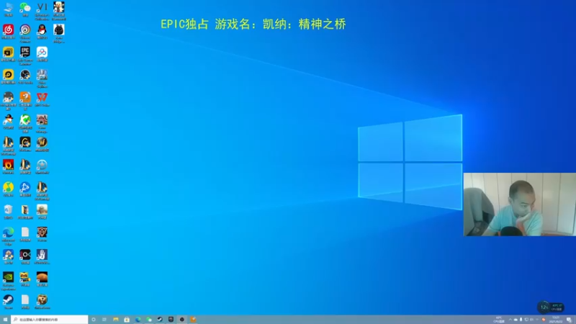The height and width of the screenshot is (324, 576).
Task: Open the Recycle Bin icon
Action: [8, 212]
